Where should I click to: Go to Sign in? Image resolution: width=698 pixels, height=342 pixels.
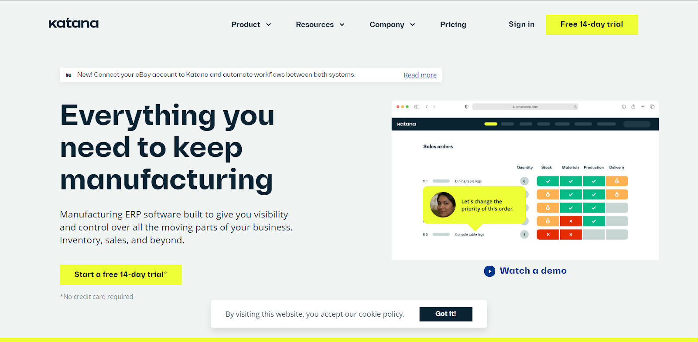click(x=521, y=24)
